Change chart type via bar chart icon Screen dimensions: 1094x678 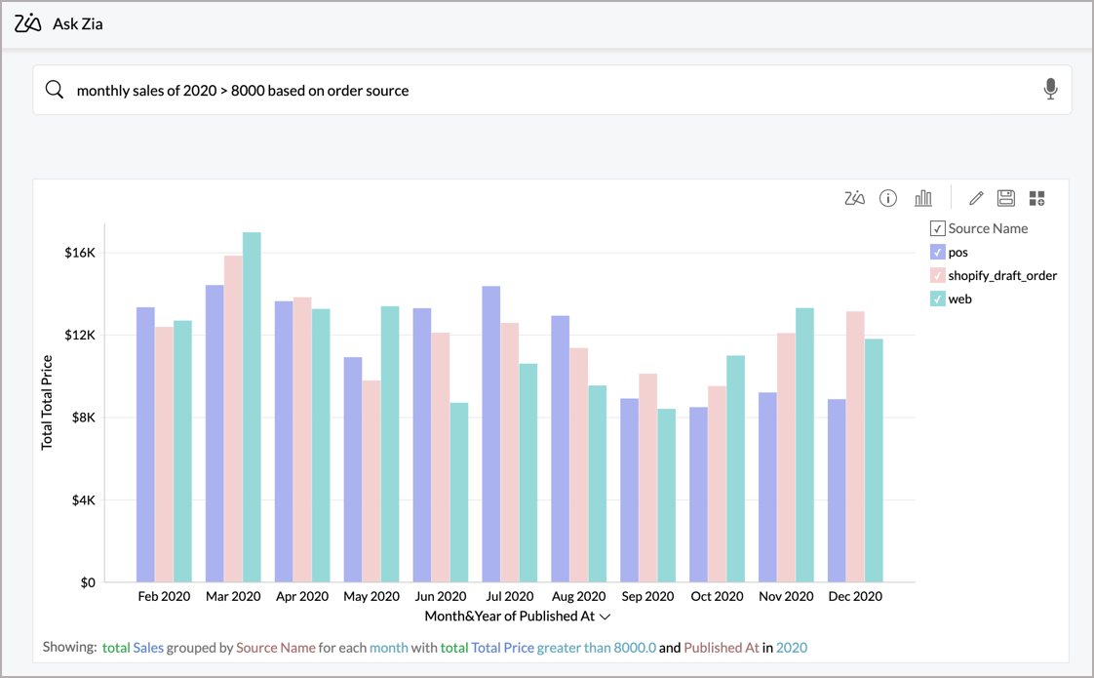tap(922, 198)
